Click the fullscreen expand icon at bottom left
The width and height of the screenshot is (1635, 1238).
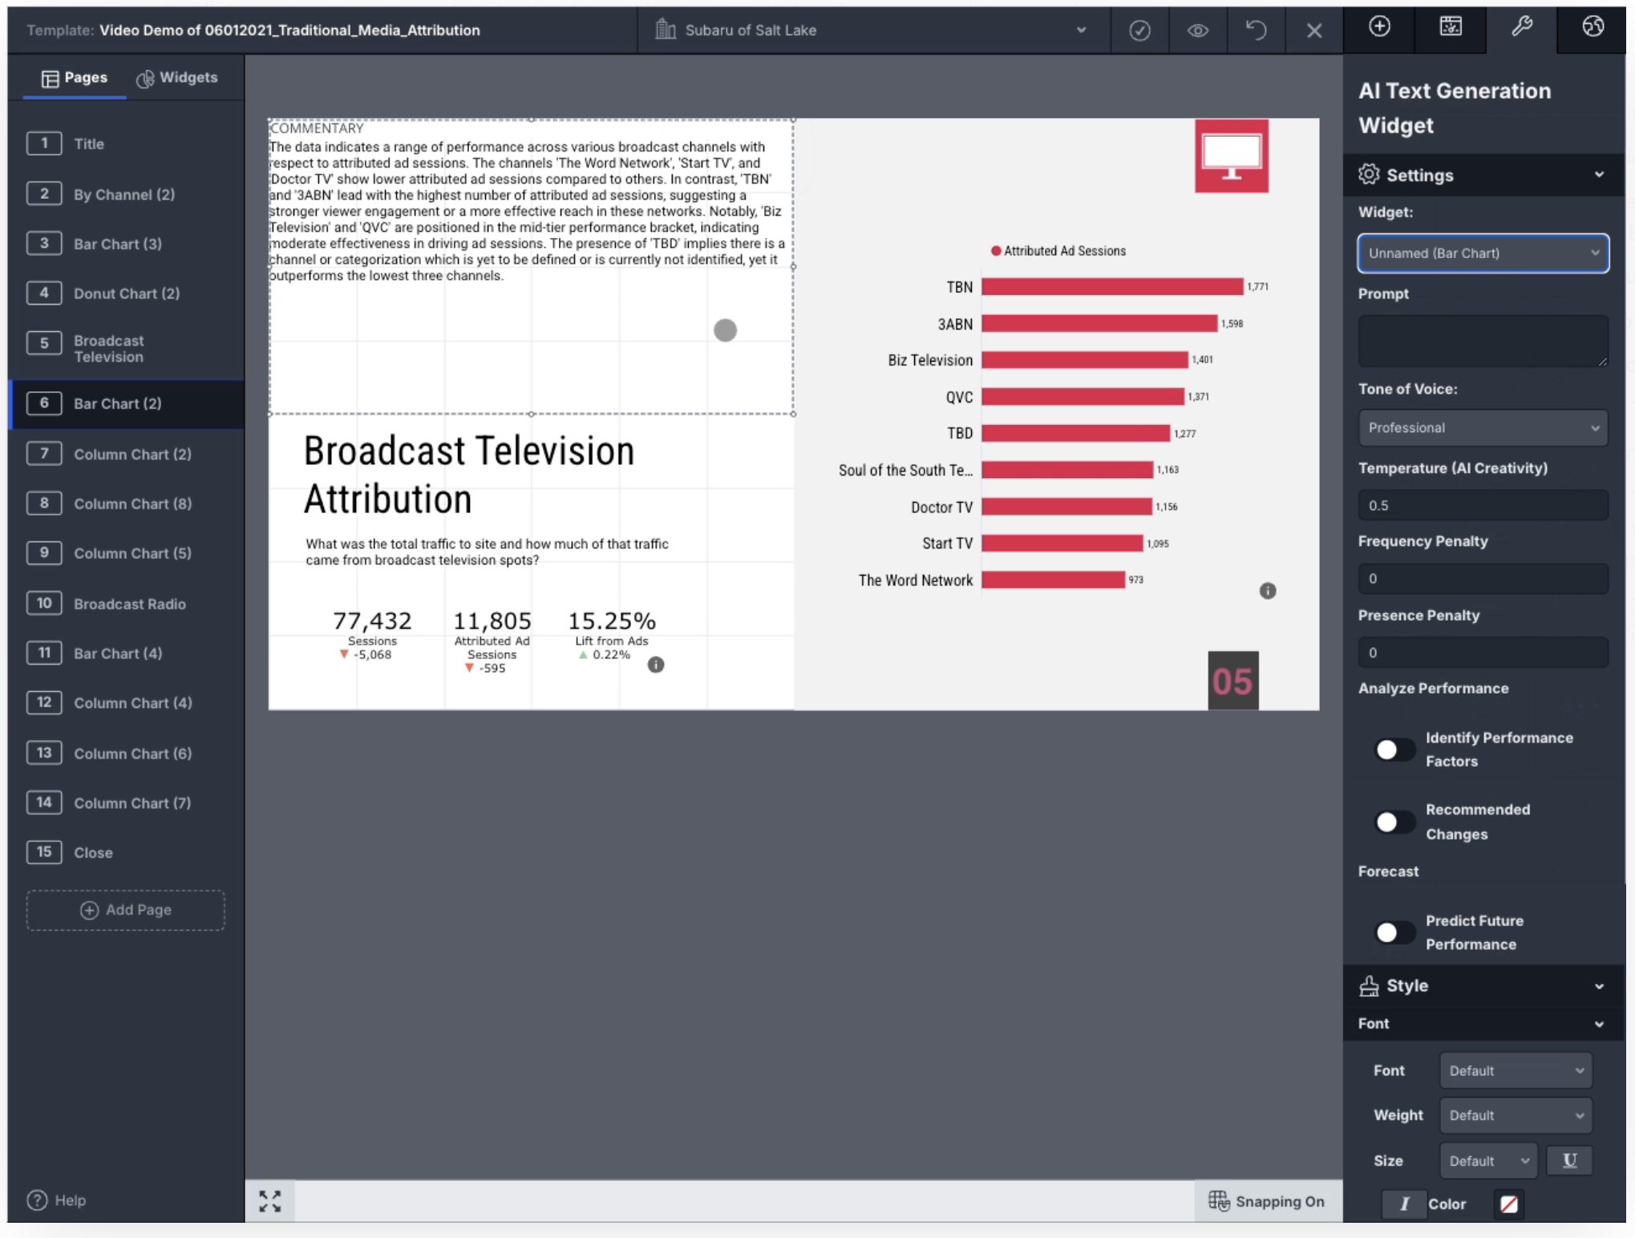coord(270,1200)
